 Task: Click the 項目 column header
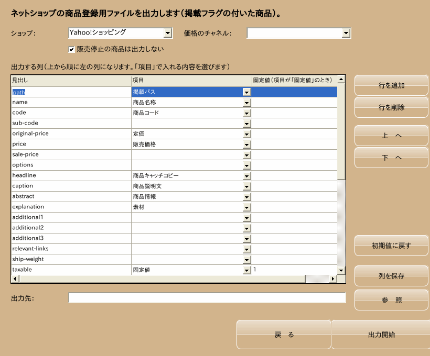tap(191, 81)
